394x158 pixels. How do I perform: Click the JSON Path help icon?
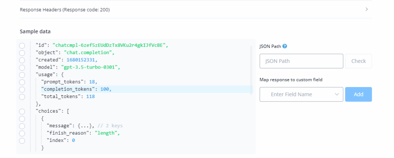[x=285, y=46]
